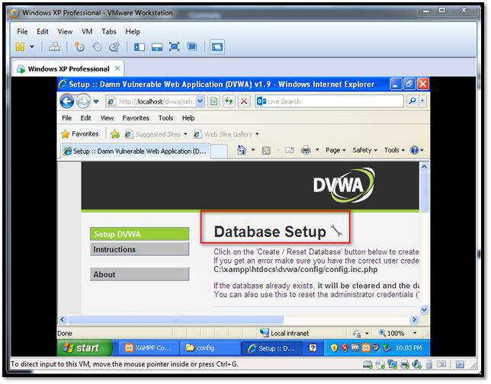Viewport: 491px width, 384px height.
Task: Click the Setup DVWA sidebar link
Action: coord(140,234)
